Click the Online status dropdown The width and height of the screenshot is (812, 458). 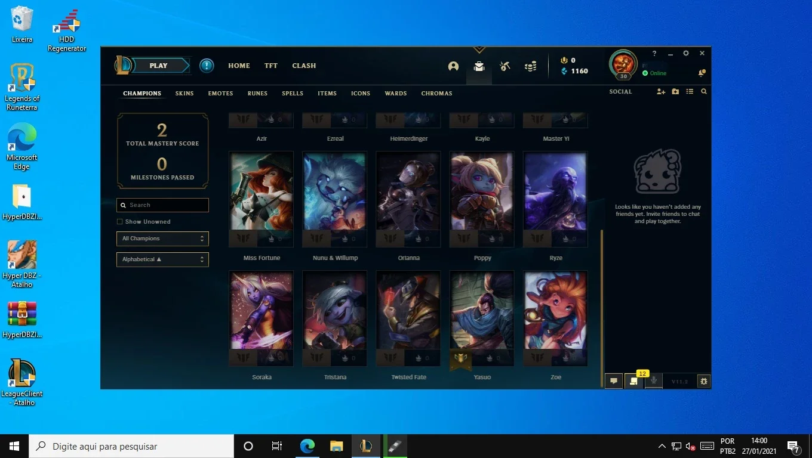pyautogui.click(x=654, y=73)
